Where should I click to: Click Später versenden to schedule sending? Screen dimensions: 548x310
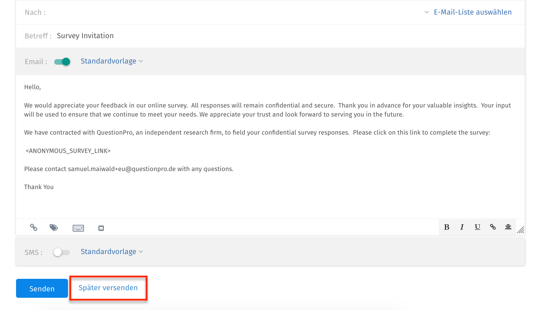pyautogui.click(x=108, y=288)
